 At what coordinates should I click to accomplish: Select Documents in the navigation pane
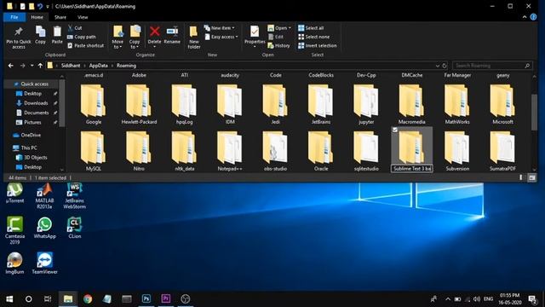click(36, 113)
